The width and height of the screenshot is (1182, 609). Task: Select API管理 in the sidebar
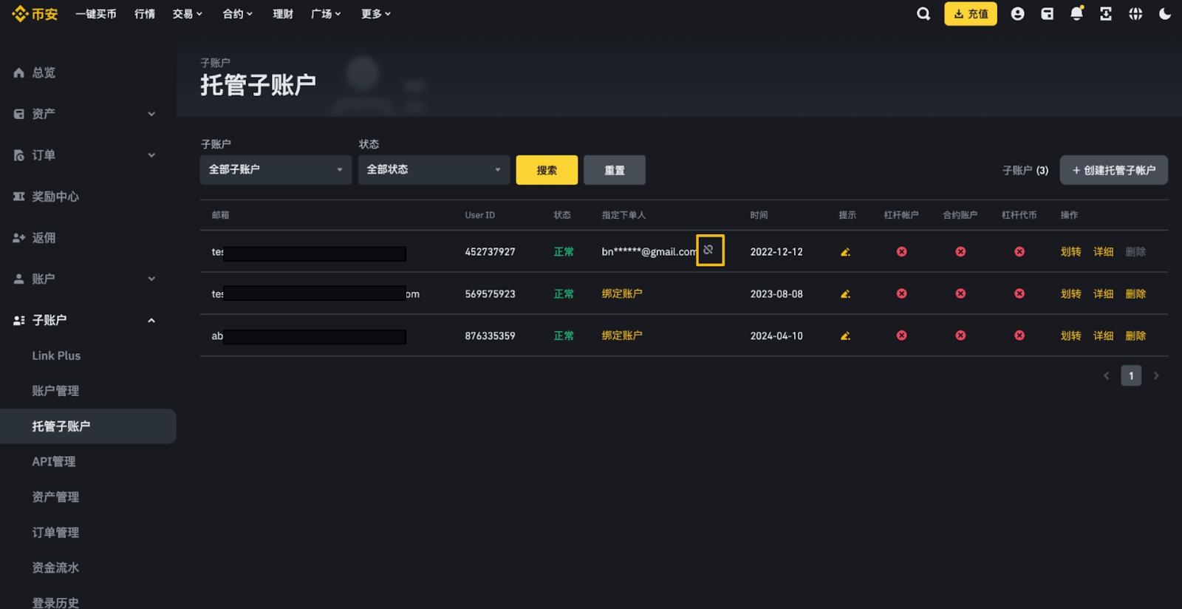(x=54, y=462)
